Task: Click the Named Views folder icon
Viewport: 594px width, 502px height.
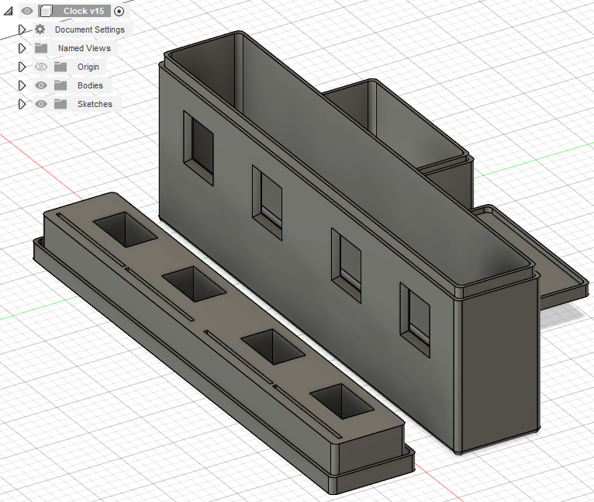Action: pyautogui.click(x=41, y=48)
